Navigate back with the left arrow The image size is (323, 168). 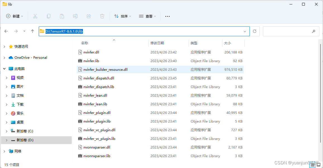[6, 31]
